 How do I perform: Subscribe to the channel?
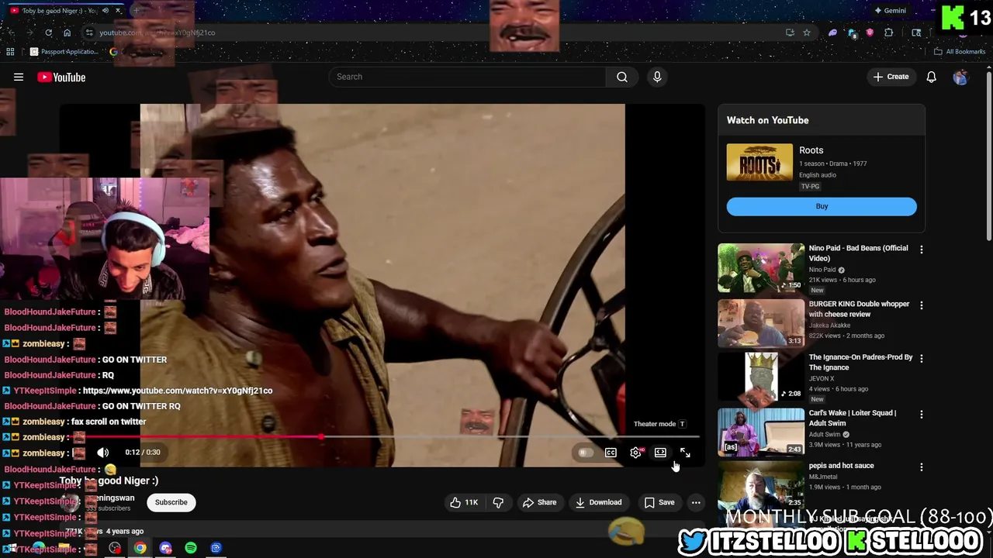[171, 502]
